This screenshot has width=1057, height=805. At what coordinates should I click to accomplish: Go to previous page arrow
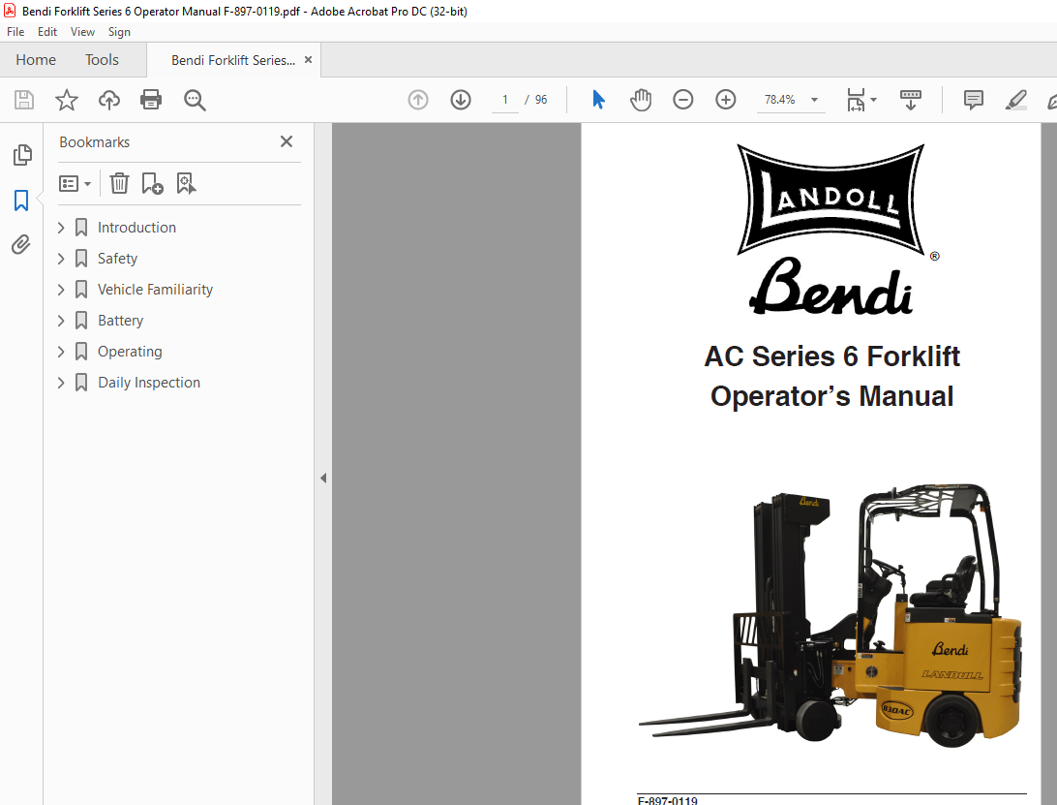point(418,100)
